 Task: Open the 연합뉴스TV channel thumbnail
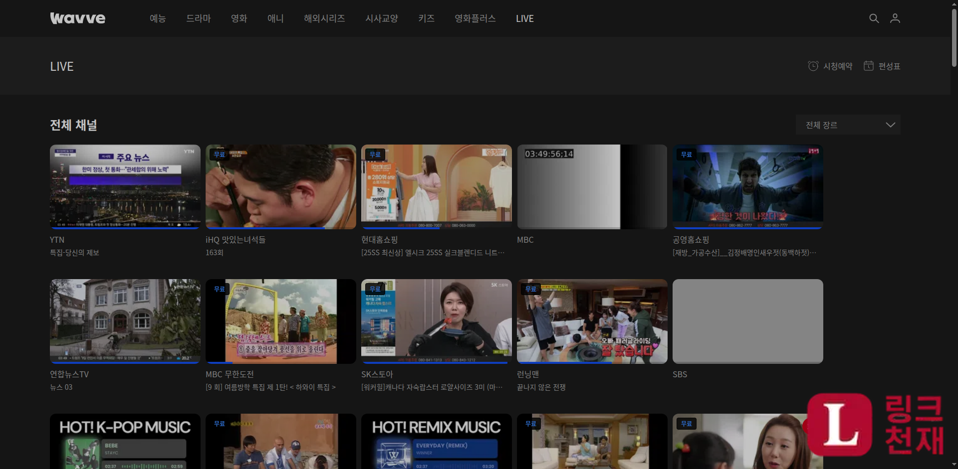point(125,321)
